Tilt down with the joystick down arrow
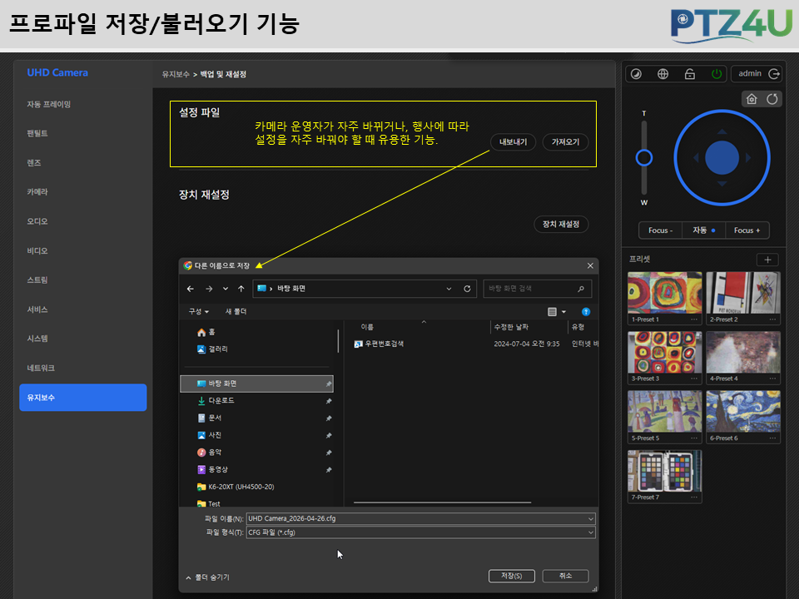This screenshot has height=599, width=799. (x=722, y=184)
